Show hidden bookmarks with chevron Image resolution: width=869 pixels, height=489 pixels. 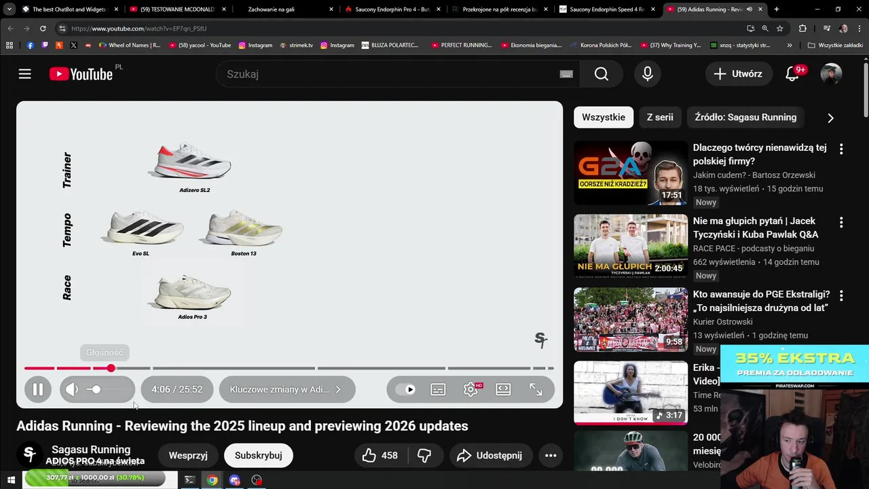pos(790,46)
